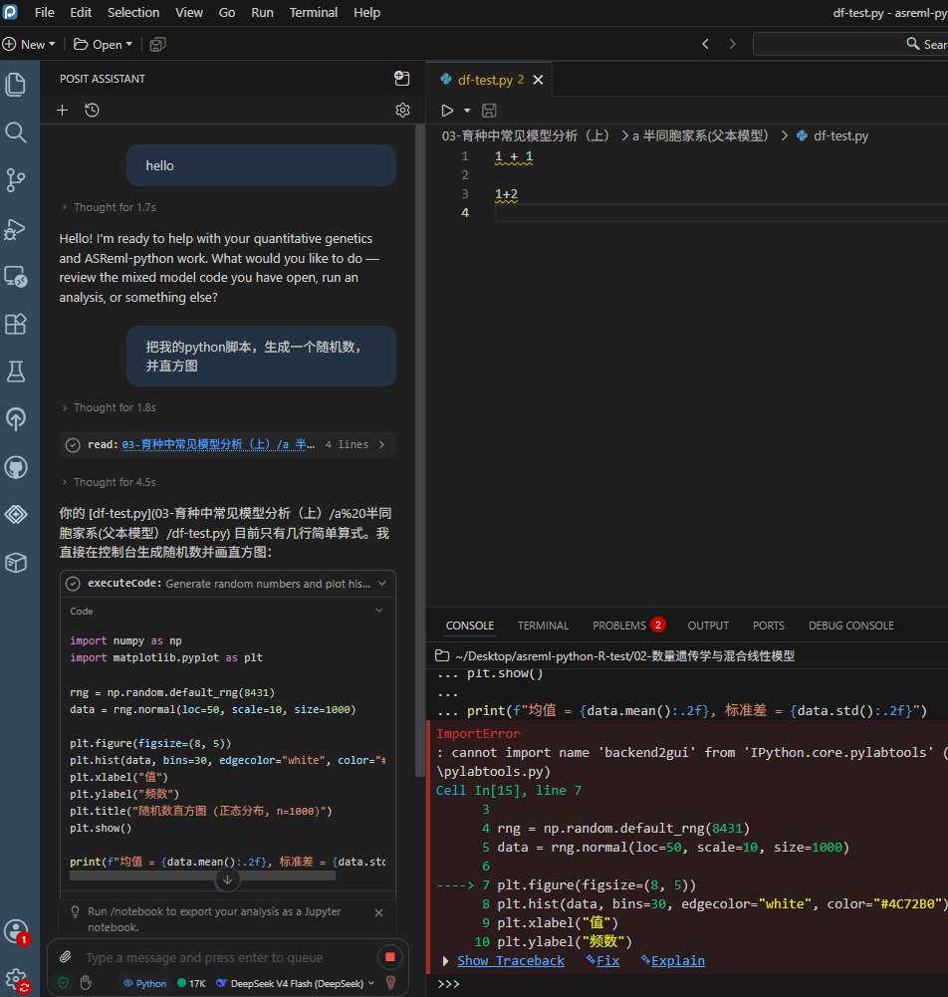Attach a file with paperclip icon
Image resolution: width=948 pixels, height=997 pixels.
coord(66,956)
